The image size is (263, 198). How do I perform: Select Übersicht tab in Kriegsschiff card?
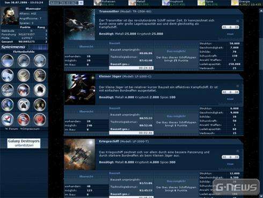[x=86, y=176]
